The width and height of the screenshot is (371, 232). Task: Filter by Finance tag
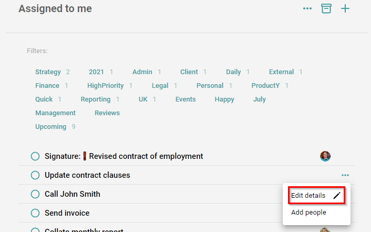(47, 86)
